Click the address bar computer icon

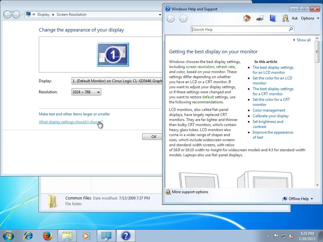click(x=28, y=14)
